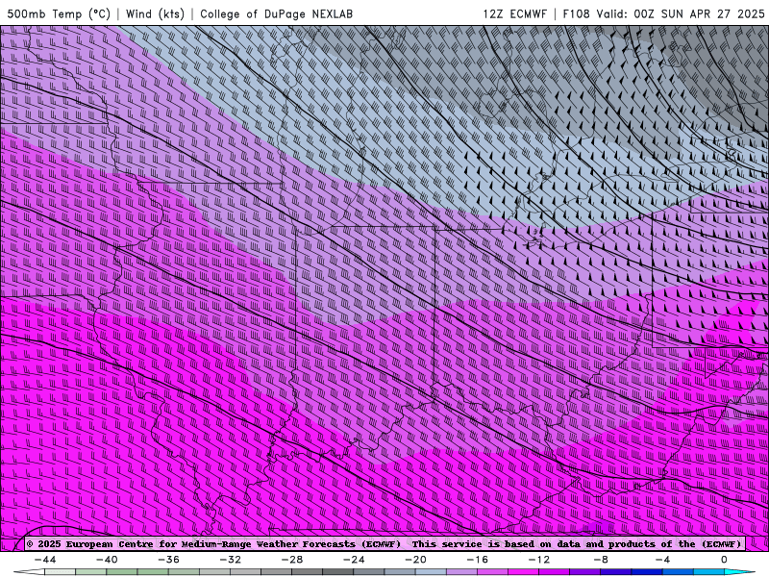Click the -24 color scale label

click(x=354, y=560)
